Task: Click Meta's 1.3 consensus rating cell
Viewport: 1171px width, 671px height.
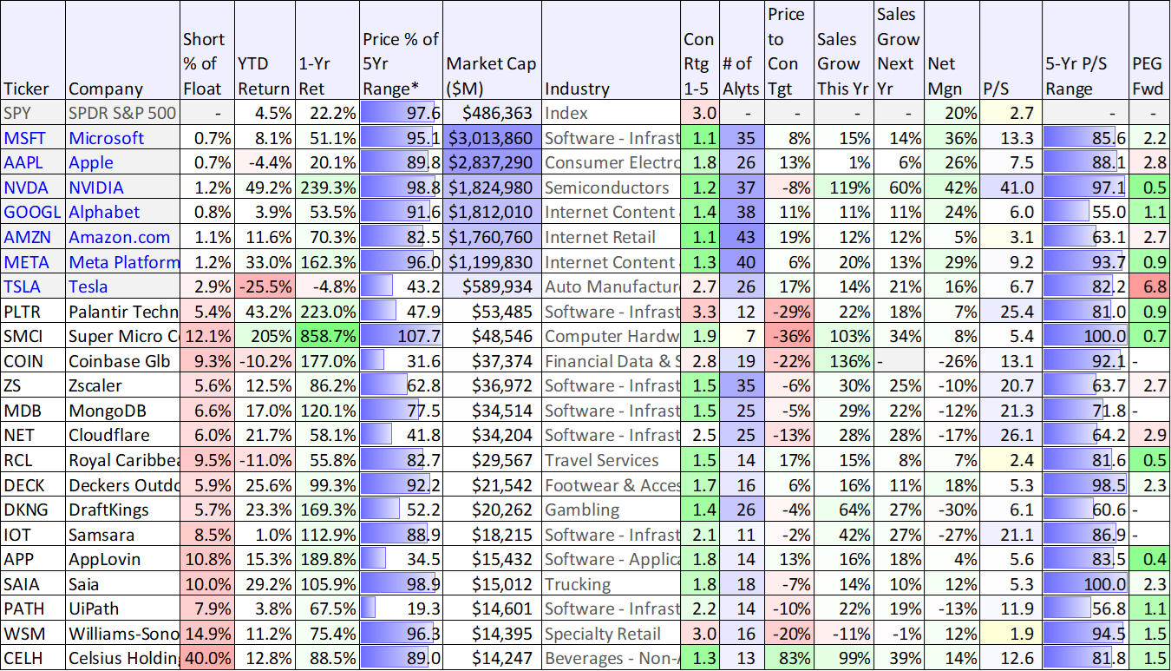Action: click(x=700, y=262)
